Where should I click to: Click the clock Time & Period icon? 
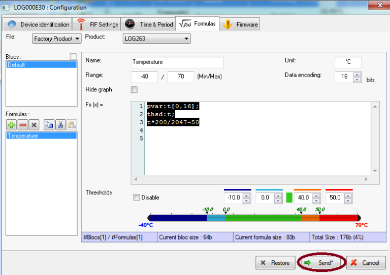coord(130,24)
